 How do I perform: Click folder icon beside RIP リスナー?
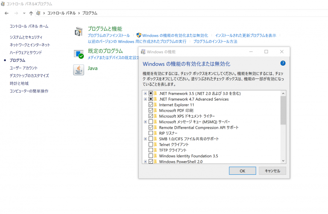click(x=155, y=133)
